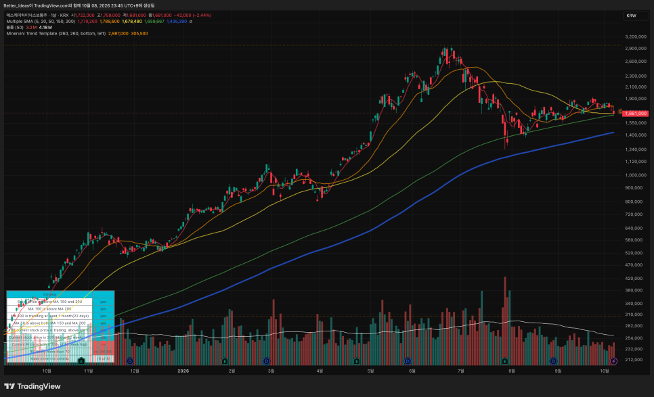654x397 pixels.
Task: Click the TradingView logo
Action: pyautogui.click(x=32, y=386)
